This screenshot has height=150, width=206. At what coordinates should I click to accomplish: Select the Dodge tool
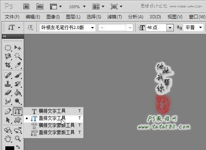pyautogui.click(x=18, y=101)
